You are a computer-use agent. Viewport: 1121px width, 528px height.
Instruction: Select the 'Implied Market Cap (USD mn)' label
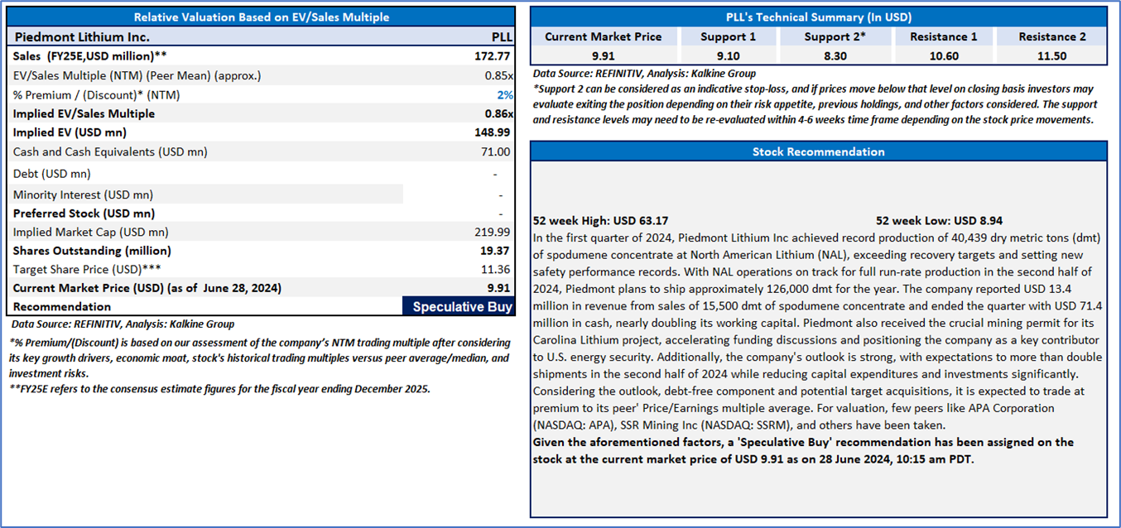[x=90, y=233]
